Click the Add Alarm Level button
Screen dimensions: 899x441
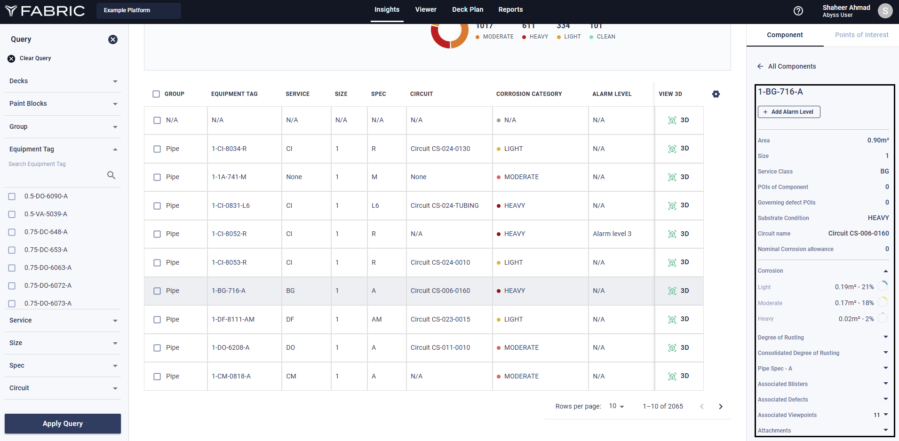click(x=788, y=112)
